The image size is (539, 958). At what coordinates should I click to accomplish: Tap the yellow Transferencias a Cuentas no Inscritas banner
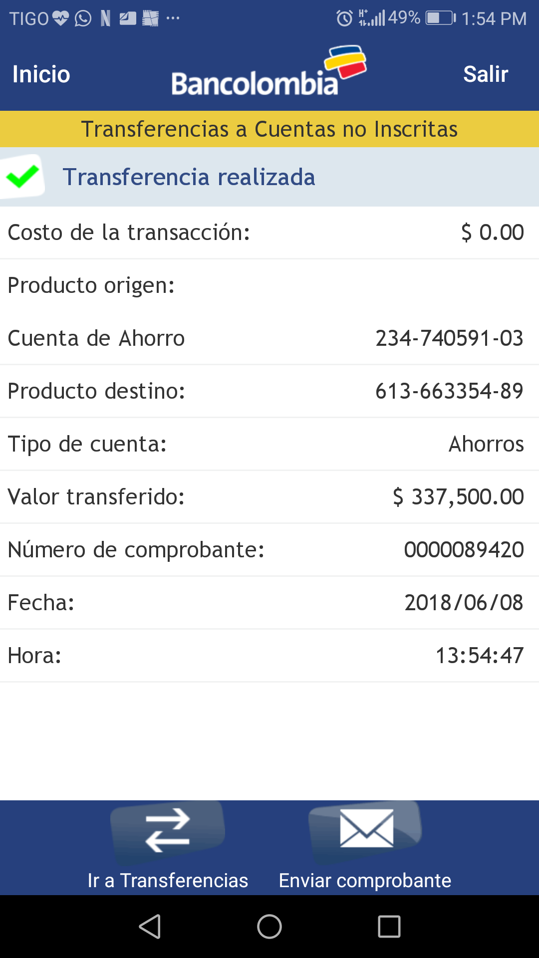269,129
